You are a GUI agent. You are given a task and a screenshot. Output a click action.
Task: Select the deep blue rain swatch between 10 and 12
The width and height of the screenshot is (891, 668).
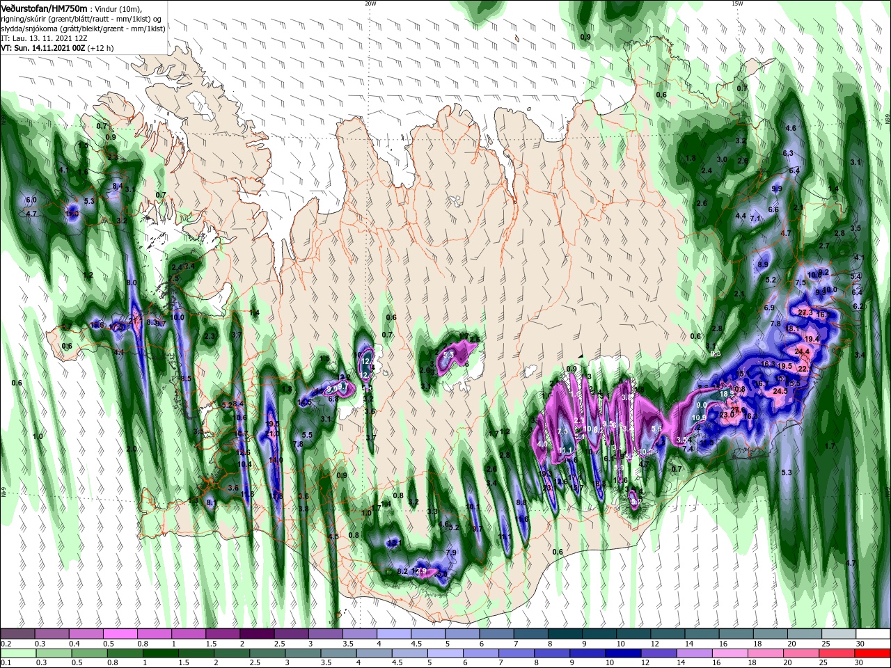(x=622, y=653)
